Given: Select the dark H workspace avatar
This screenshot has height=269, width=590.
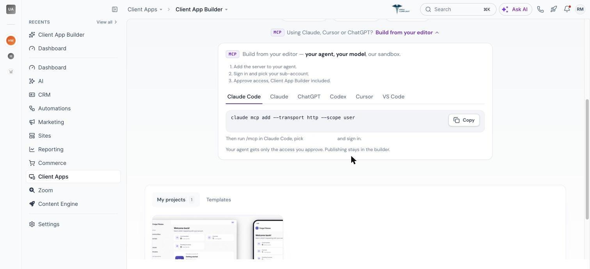Looking at the screenshot, I should tap(11, 56).
